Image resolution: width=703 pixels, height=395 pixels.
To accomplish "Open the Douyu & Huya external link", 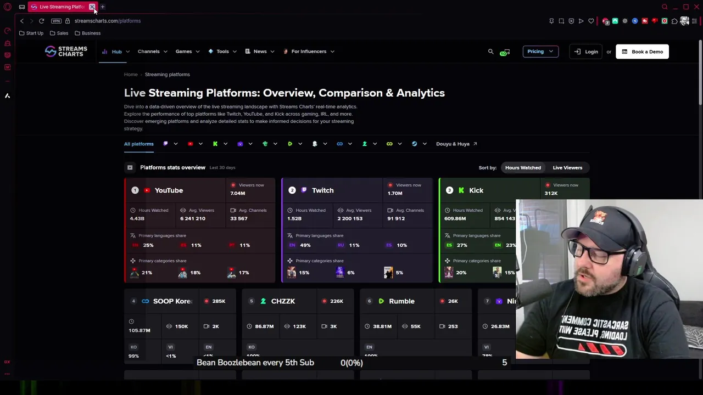I will pyautogui.click(x=456, y=144).
